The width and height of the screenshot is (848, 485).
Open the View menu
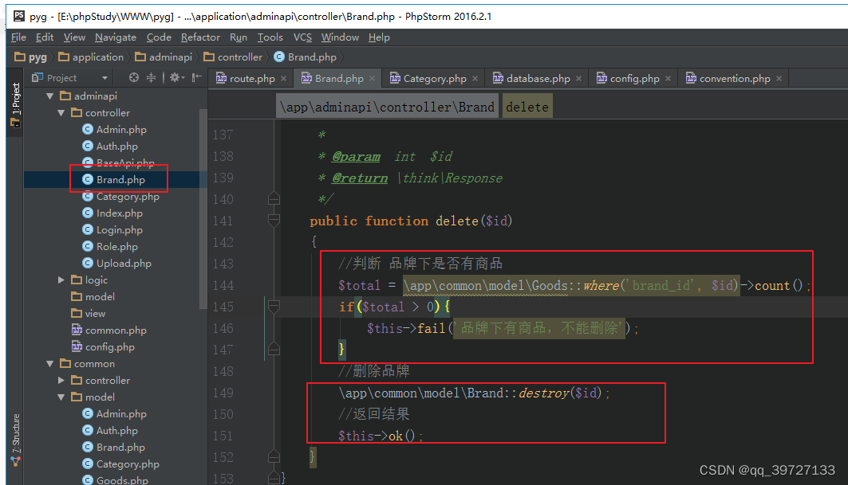coord(74,37)
